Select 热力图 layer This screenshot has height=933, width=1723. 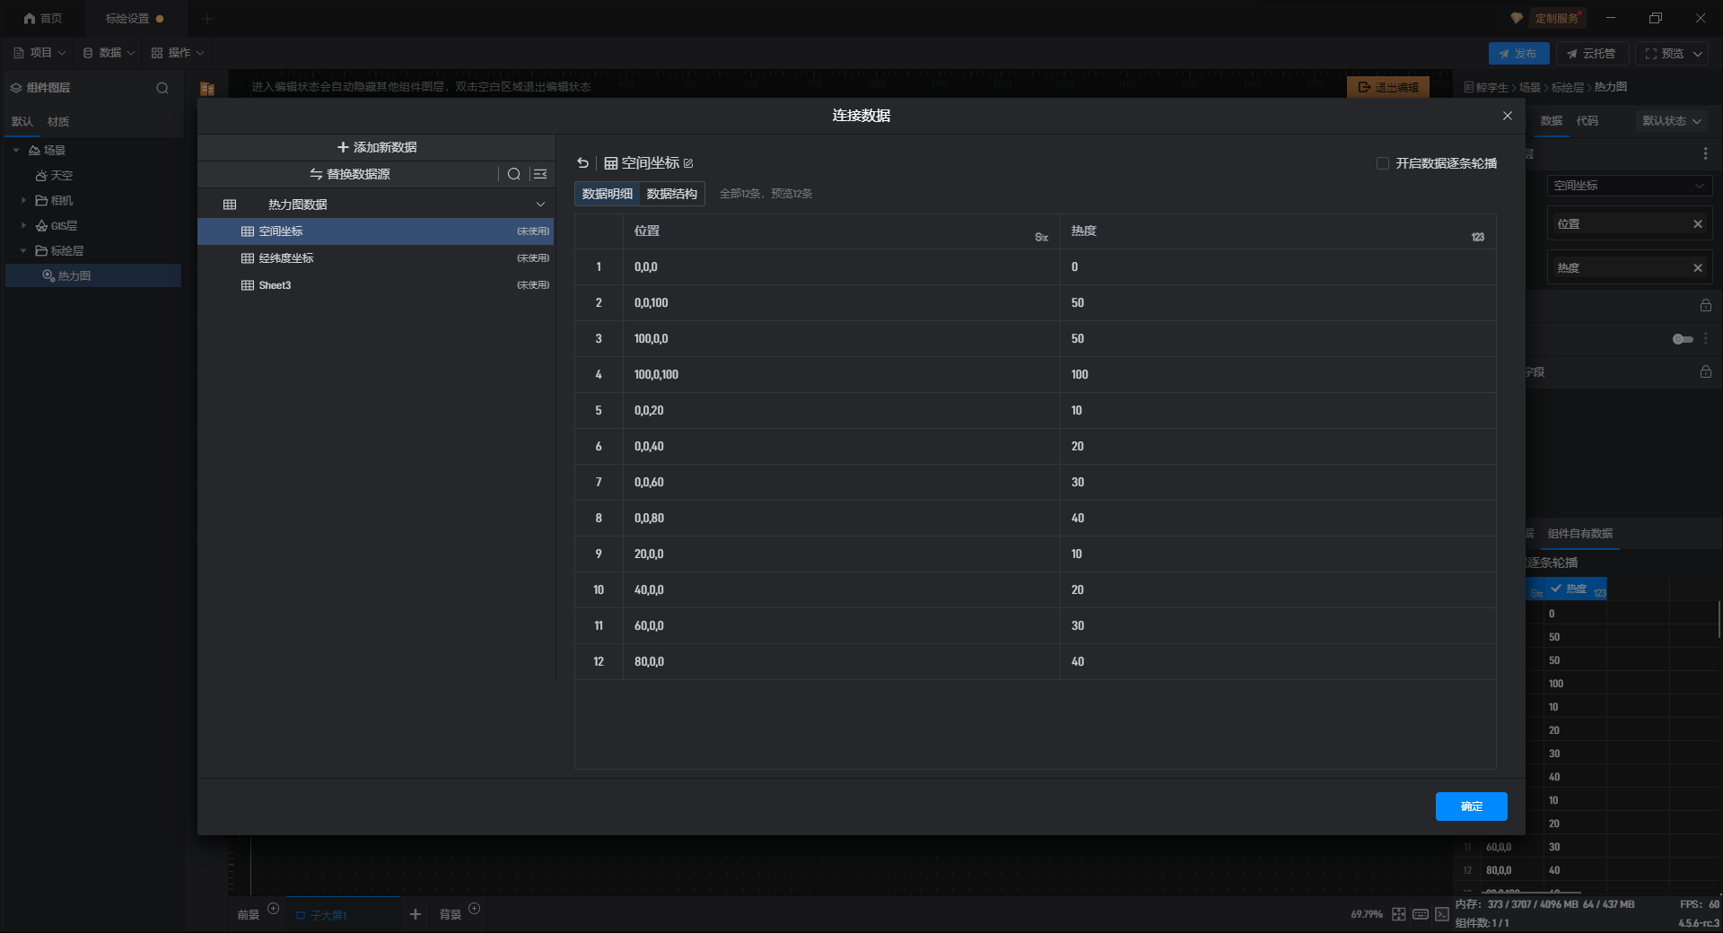(x=93, y=275)
